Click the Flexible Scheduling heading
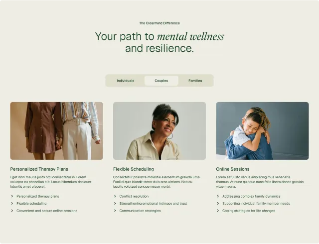The width and height of the screenshot is (319, 244). pyautogui.click(x=134, y=169)
